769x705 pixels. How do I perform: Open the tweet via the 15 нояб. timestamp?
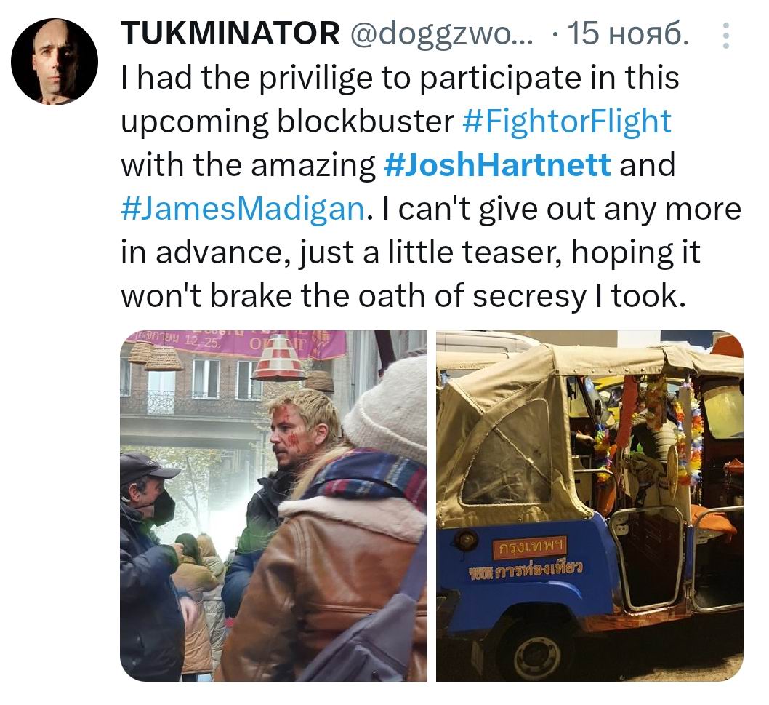[x=627, y=33]
